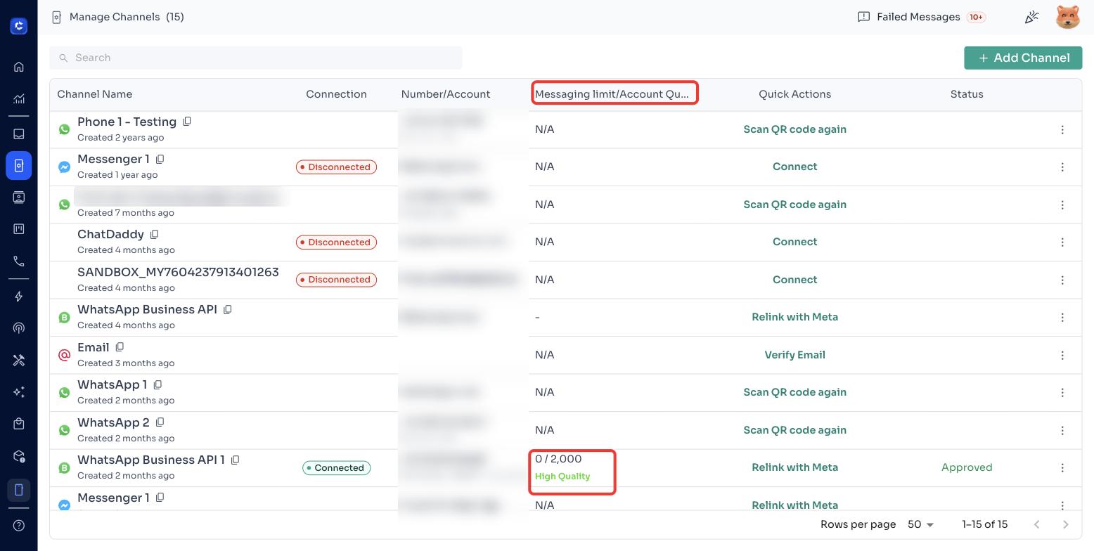Copy the WhatsApp Business API 1 name

[236, 460]
